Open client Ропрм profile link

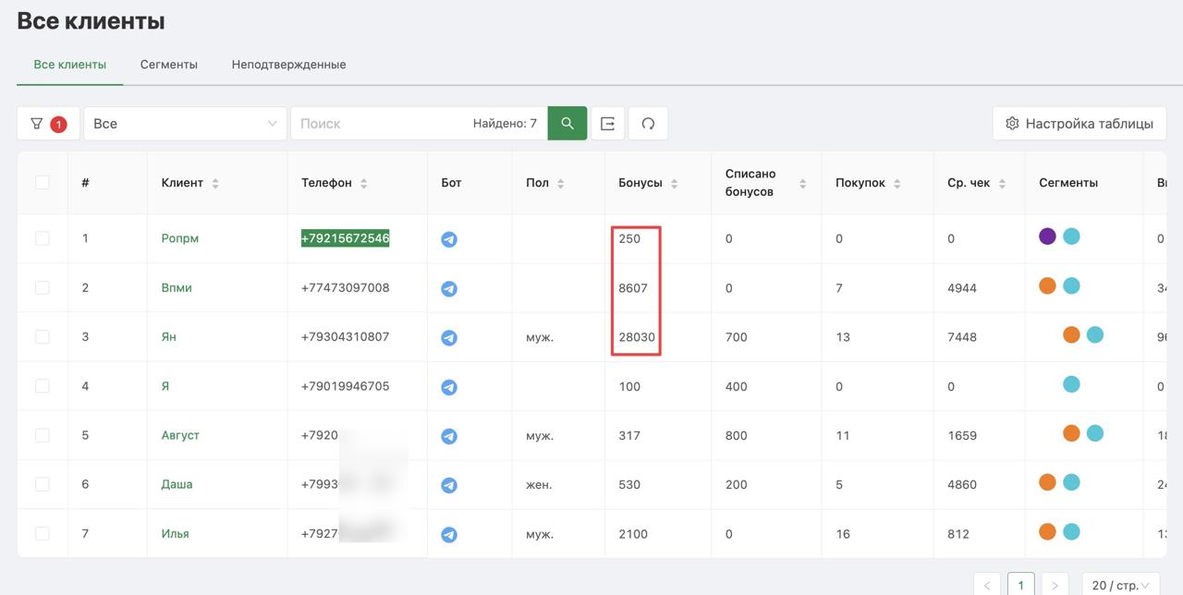pos(180,238)
